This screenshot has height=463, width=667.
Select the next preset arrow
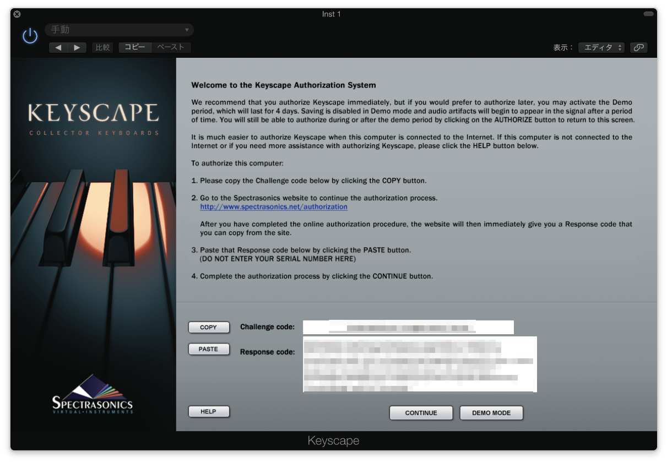point(77,47)
